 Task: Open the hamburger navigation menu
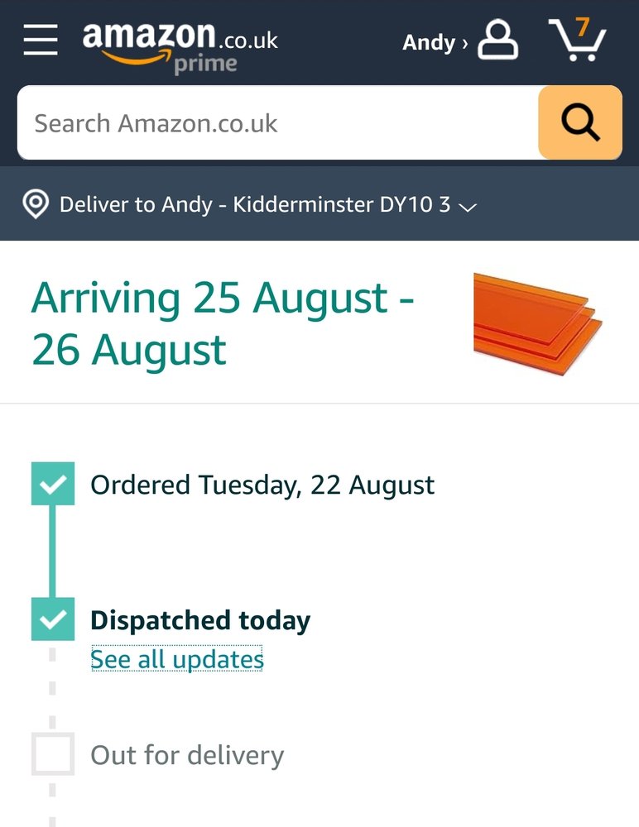point(41,40)
